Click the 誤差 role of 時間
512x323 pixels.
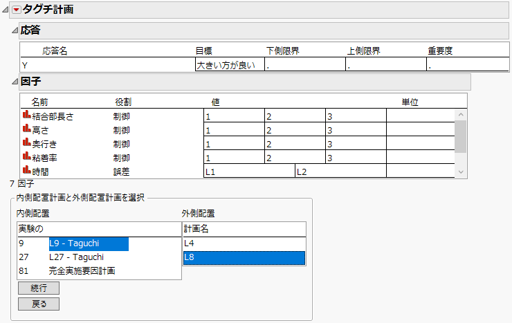[x=122, y=172]
